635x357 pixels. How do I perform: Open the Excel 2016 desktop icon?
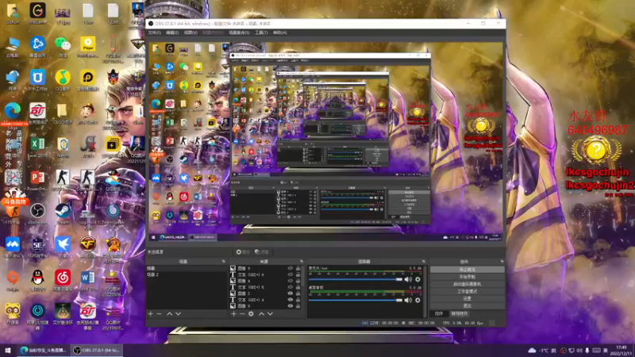point(37,145)
